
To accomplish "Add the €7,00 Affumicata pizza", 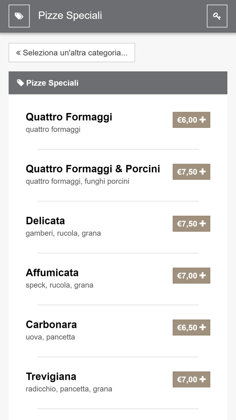I will (x=191, y=275).
